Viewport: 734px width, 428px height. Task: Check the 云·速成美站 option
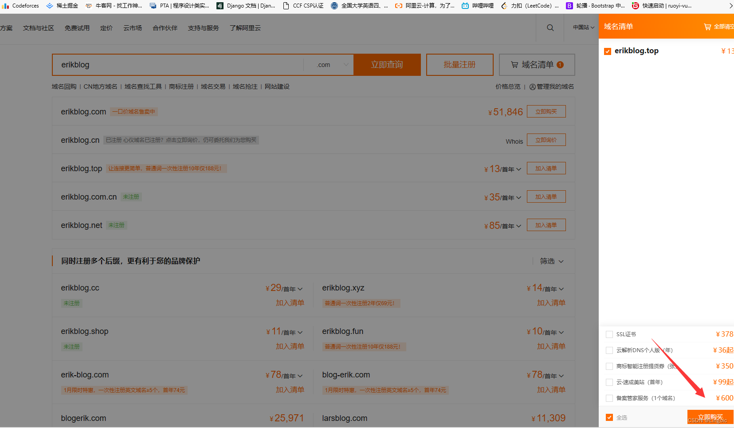(609, 382)
